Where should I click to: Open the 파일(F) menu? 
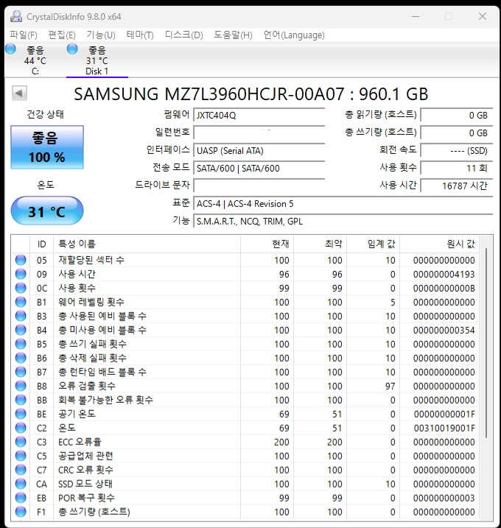pyautogui.click(x=24, y=35)
